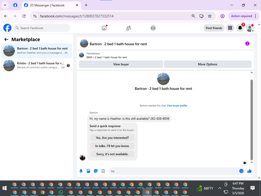Open the Chrome profile icon
The height and width of the screenshot is (196, 261).
(222, 16)
